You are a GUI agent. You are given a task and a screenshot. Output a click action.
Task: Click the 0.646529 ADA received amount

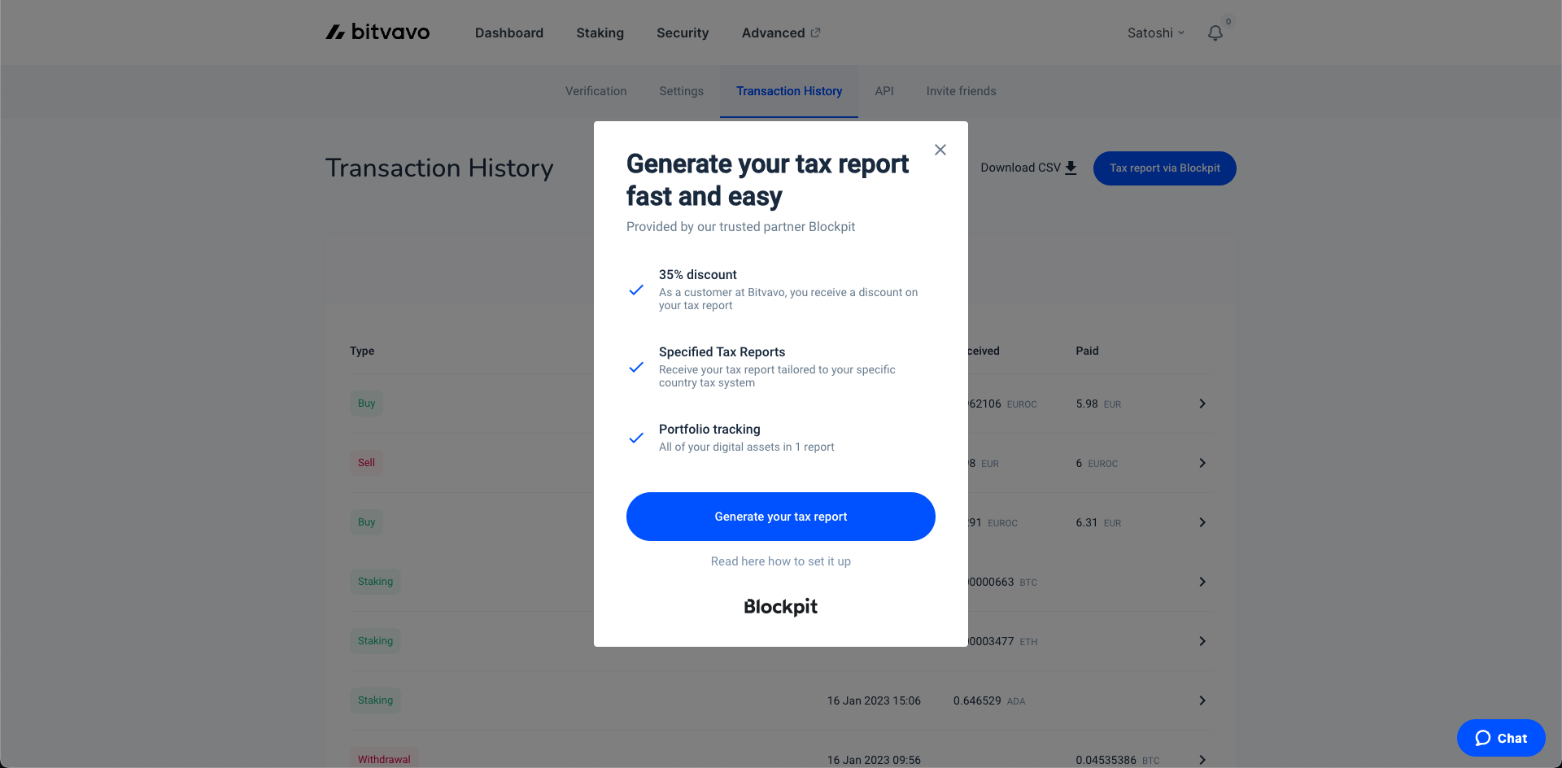[x=989, y=700]
